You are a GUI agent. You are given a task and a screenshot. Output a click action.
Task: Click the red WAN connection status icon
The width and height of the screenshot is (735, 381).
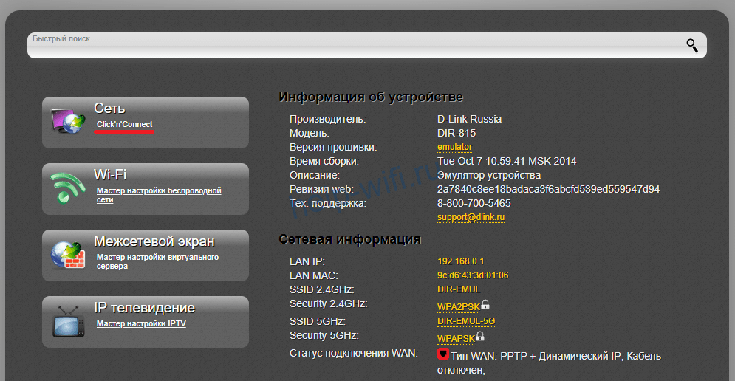(x=443, y=354)
